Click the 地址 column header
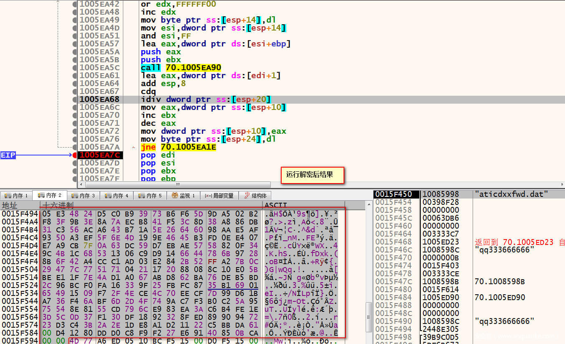Screen dimensions: 565x344 [9, 205]
